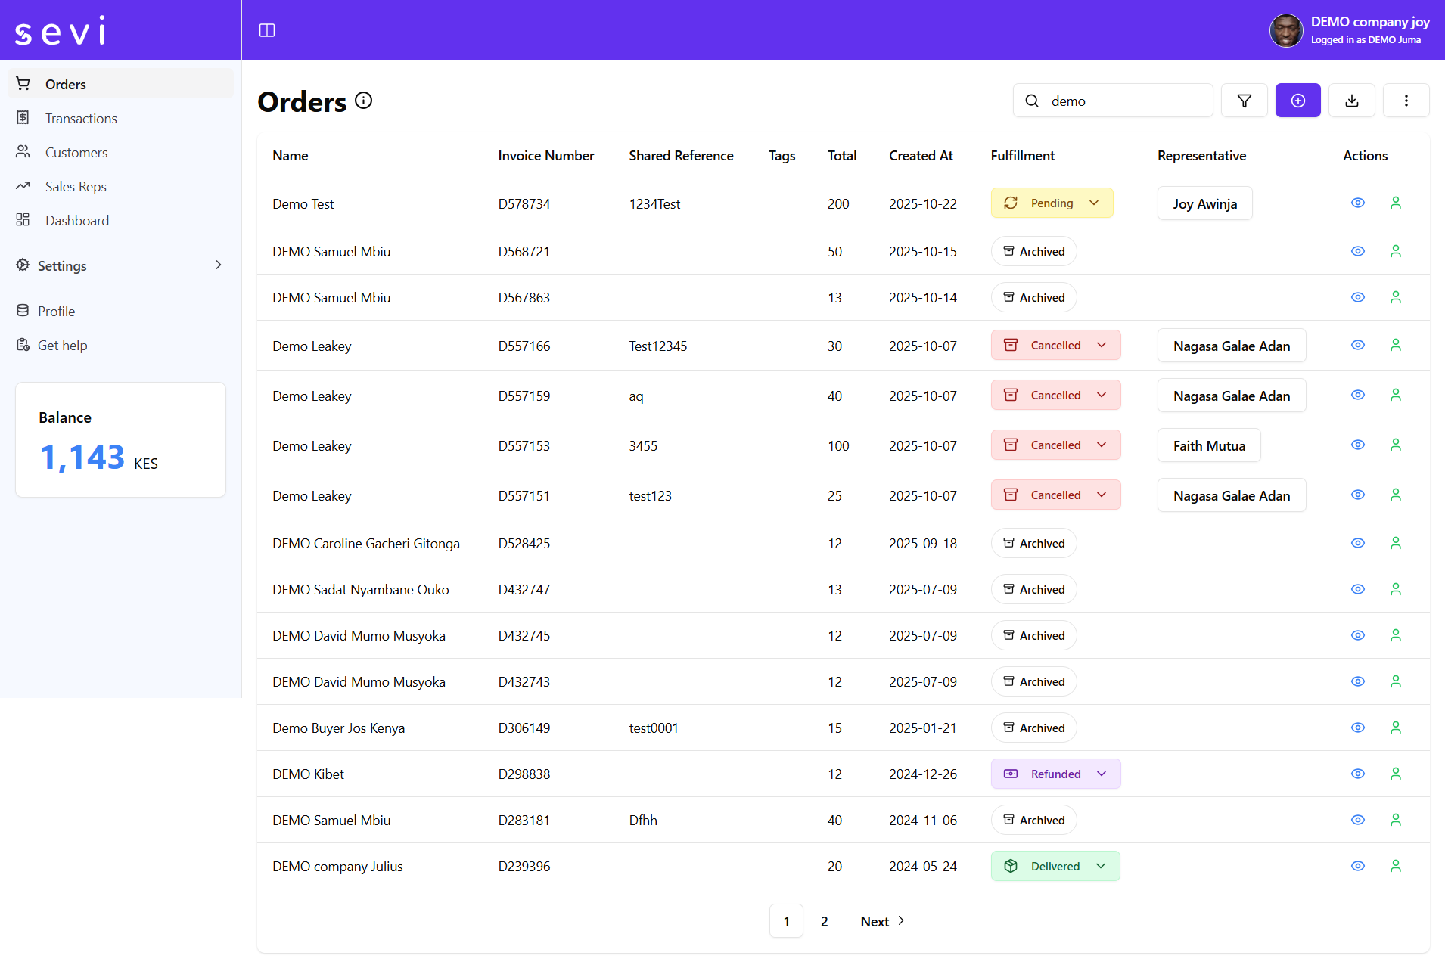Click the search magnifier icon
1445x968 pixels.
pos(1032,100)
